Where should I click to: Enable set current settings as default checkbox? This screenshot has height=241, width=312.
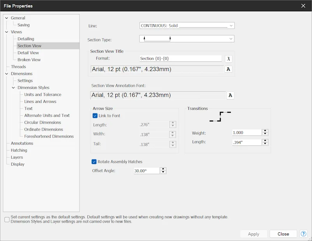click(7, 220)
